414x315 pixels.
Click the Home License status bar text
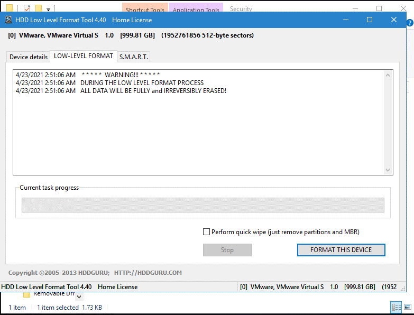pyautogui.click(x=118, y=287)
